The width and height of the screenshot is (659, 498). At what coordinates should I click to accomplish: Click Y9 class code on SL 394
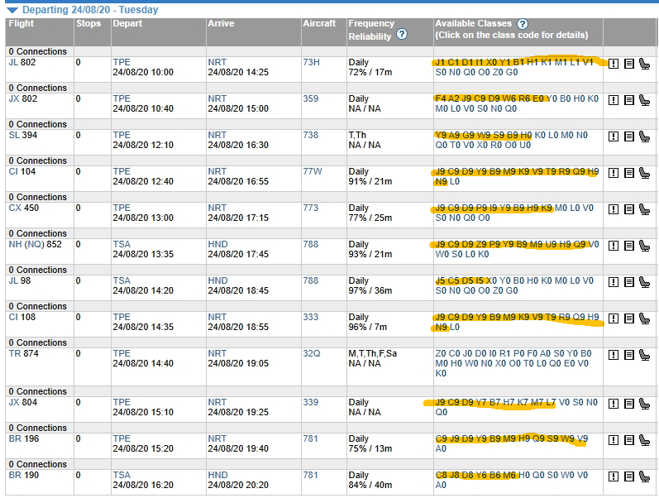pos(441,135)
